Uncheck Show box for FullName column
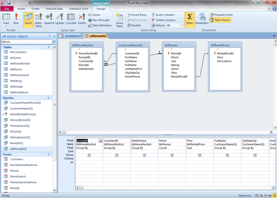Image resolution: width=277 pixels, height=198 pixels. (227, 155)
